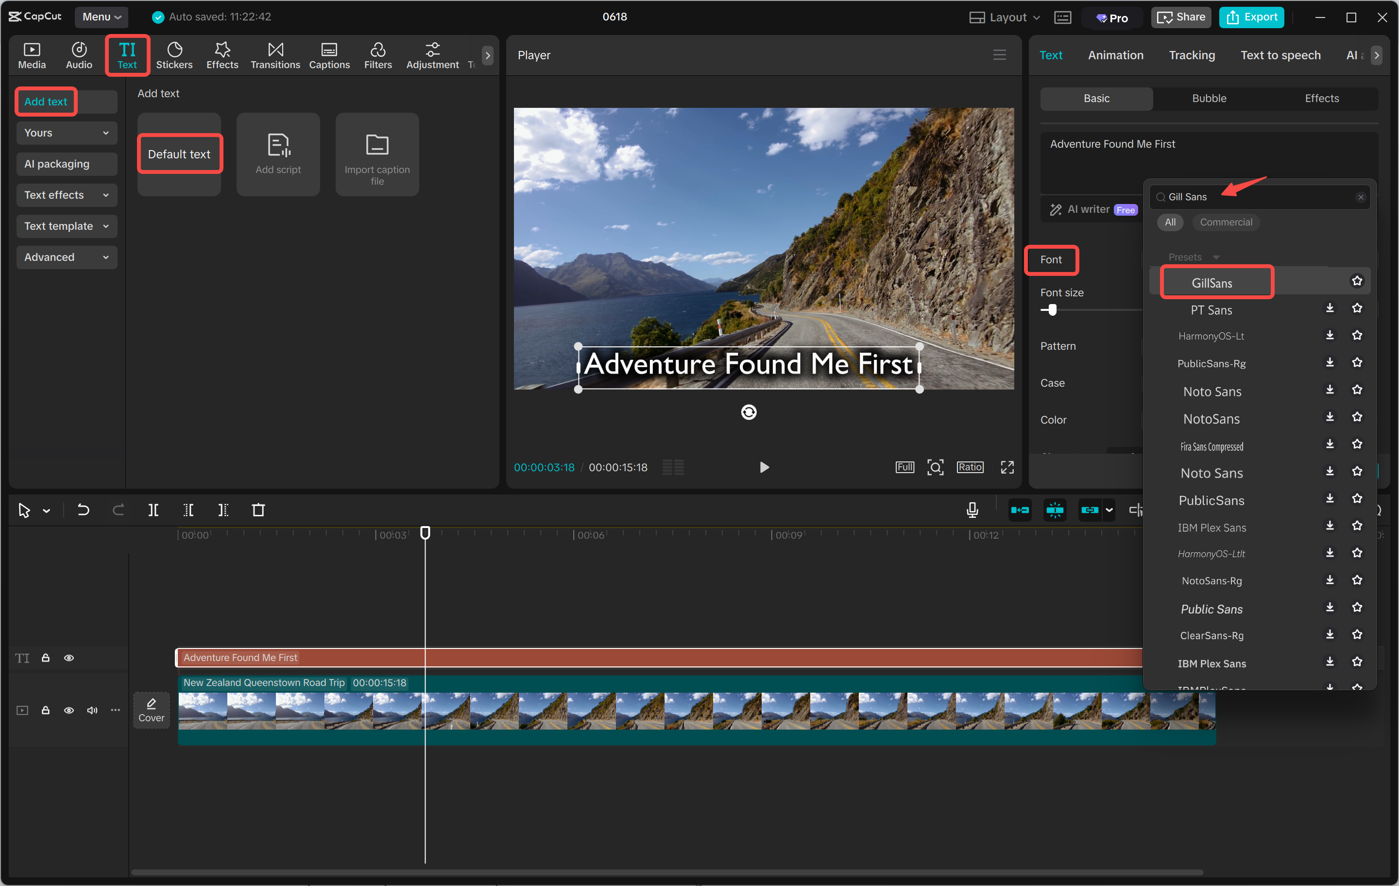Enter fullscreen preview mode
The height and width of the screenshot is (886, 1399).
(x=1007, y=467)
